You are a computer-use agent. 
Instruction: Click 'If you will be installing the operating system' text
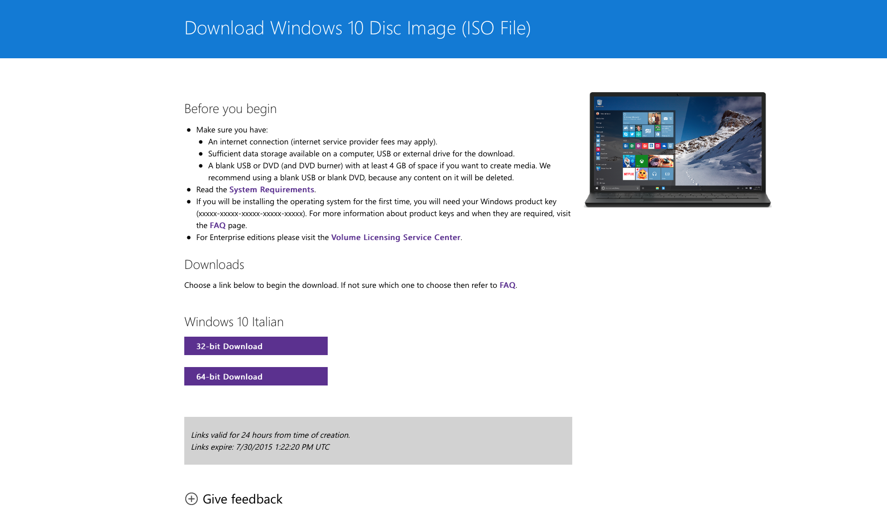point(383,213)
